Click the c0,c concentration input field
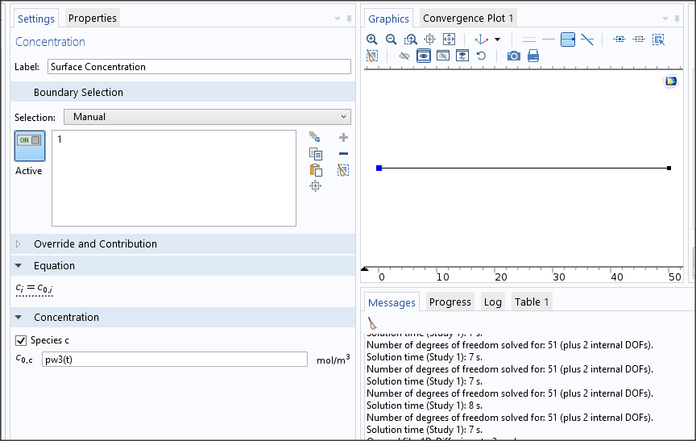The image size is (696, 441). [174, 360]
